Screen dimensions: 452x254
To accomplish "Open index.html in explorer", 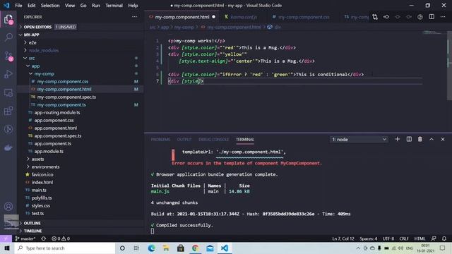I will coord(42,182).
